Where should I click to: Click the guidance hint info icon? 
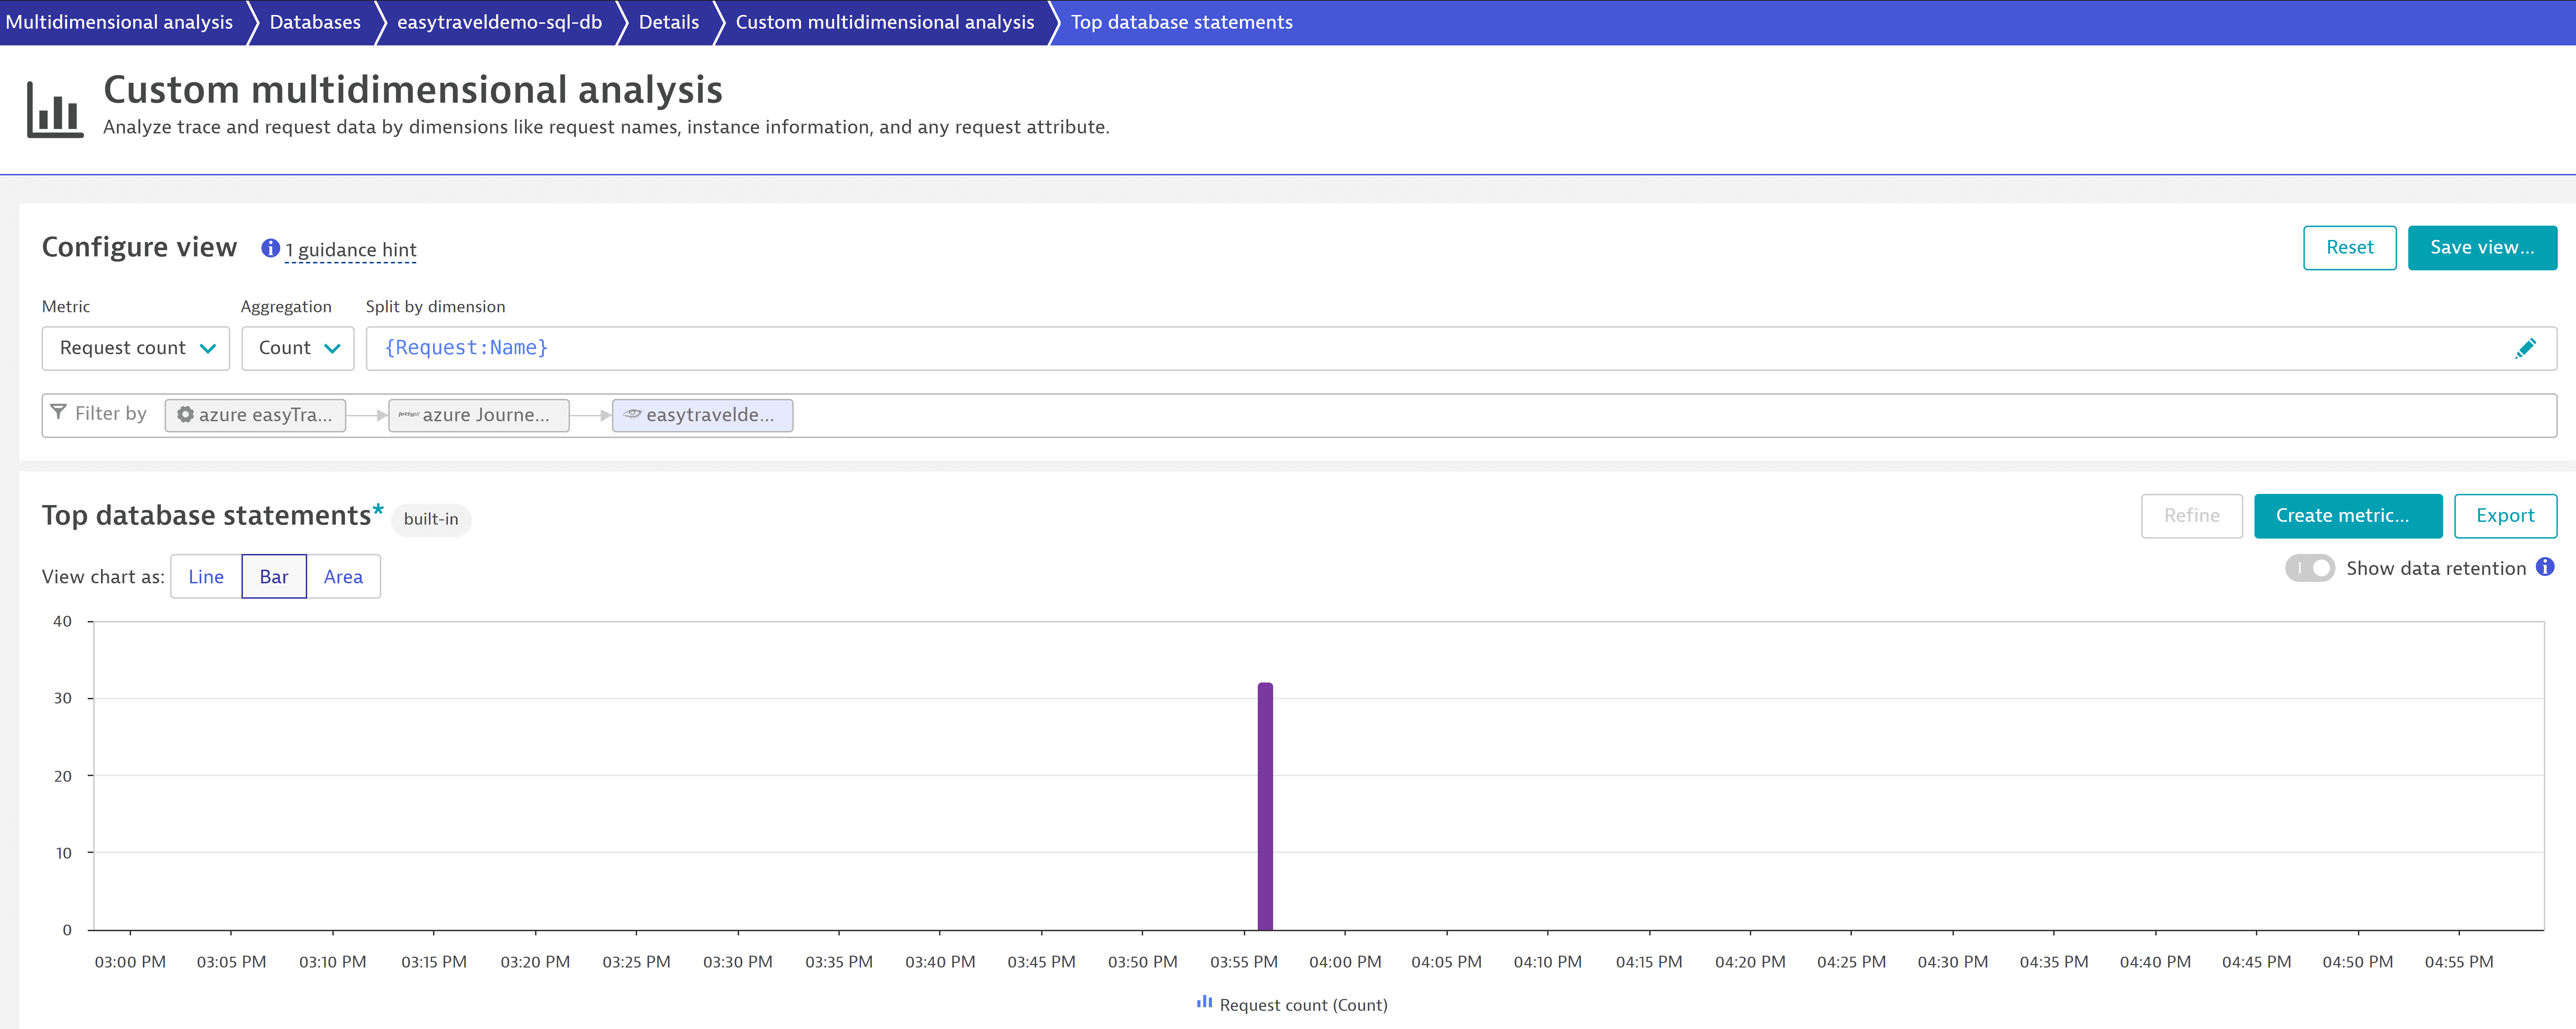270,249
